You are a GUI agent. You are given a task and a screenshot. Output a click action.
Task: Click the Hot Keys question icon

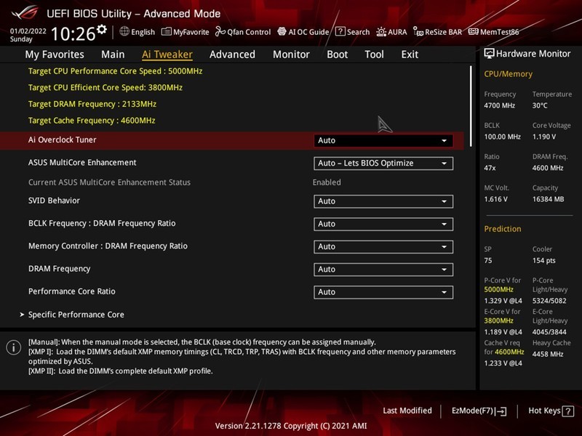[568, 411]
